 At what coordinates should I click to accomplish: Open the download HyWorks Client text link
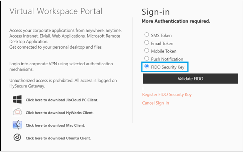59,113
